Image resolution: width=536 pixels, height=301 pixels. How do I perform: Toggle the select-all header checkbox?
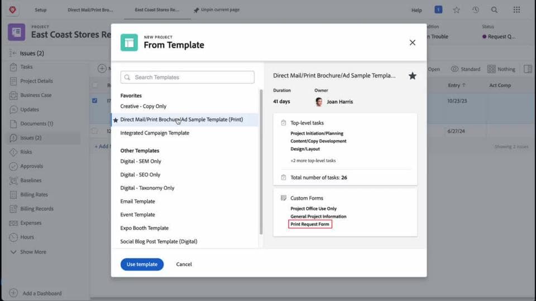click(x=95, y=85)
